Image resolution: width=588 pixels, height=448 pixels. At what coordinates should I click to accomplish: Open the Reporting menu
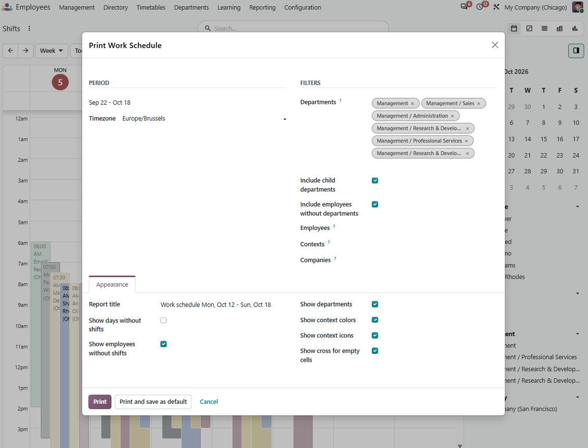262,7
